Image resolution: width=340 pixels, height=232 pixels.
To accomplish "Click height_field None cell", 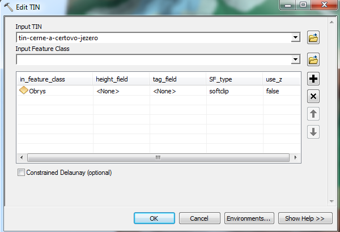I will pyautogui.click(x=121, y=91).
